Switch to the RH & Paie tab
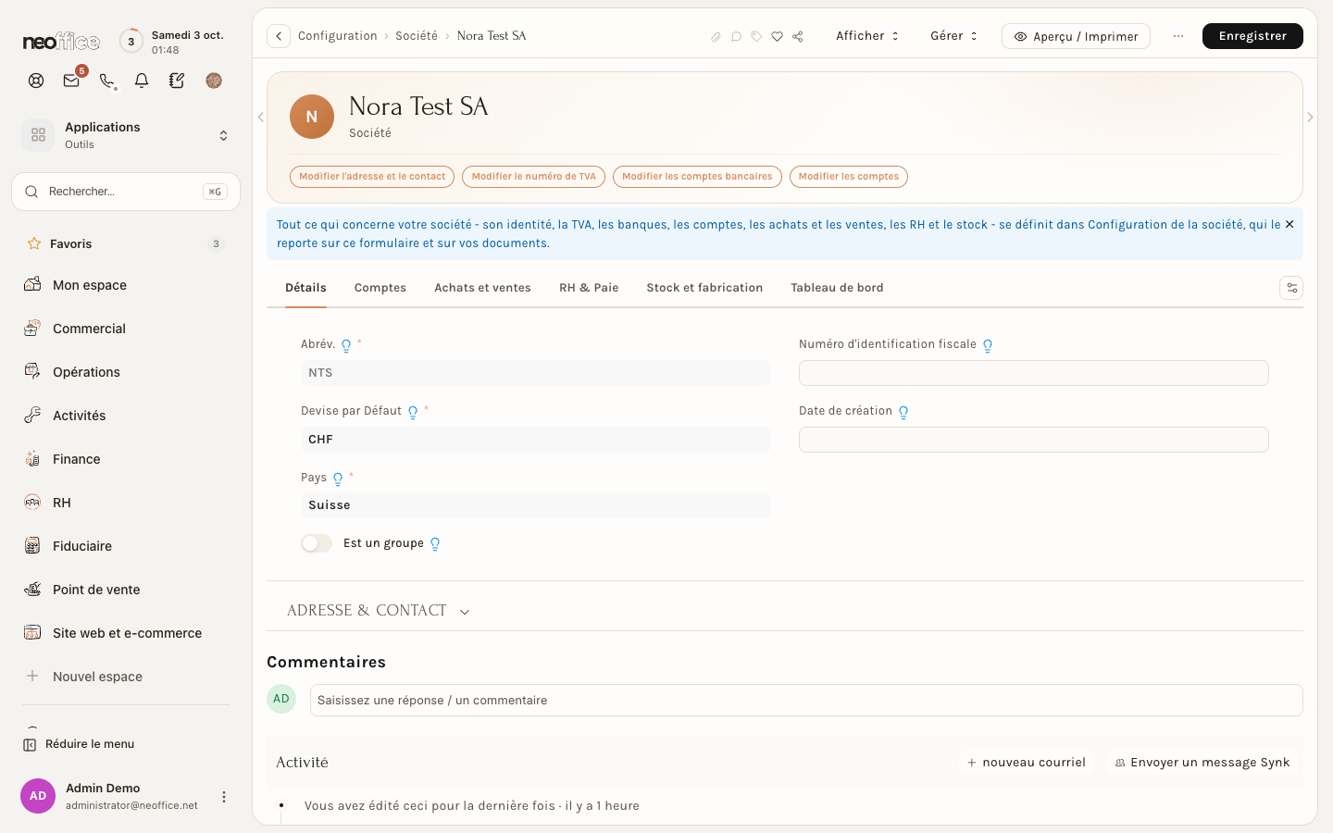The width and height of the screenshot is (1333, 833). click(589, 288)
